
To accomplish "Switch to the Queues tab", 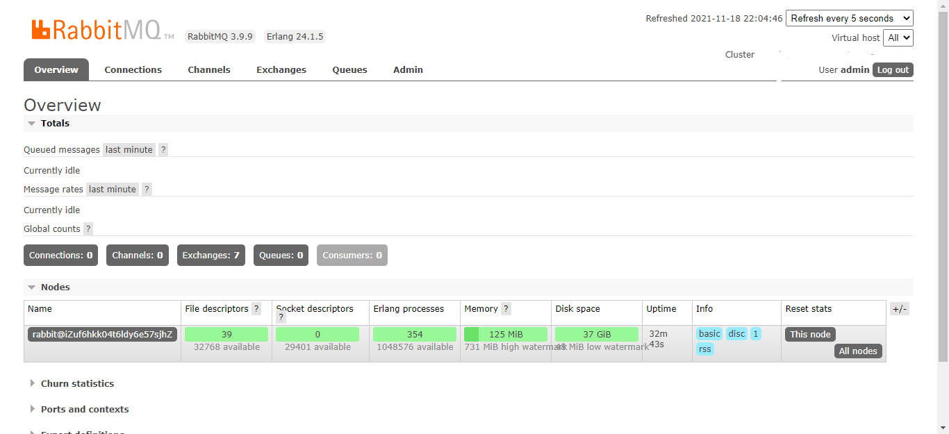I will (x=349, y=69).
